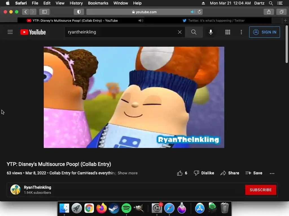This screenshot has width=289, height=216.
Task: Mute audio via address bar speaker icon
Action: pyautogui.click(x=193, y=12)
